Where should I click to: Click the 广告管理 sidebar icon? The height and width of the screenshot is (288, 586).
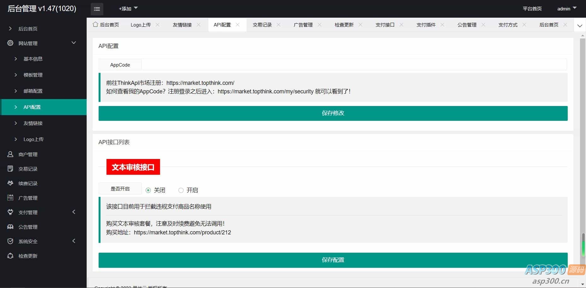(10, 198)
